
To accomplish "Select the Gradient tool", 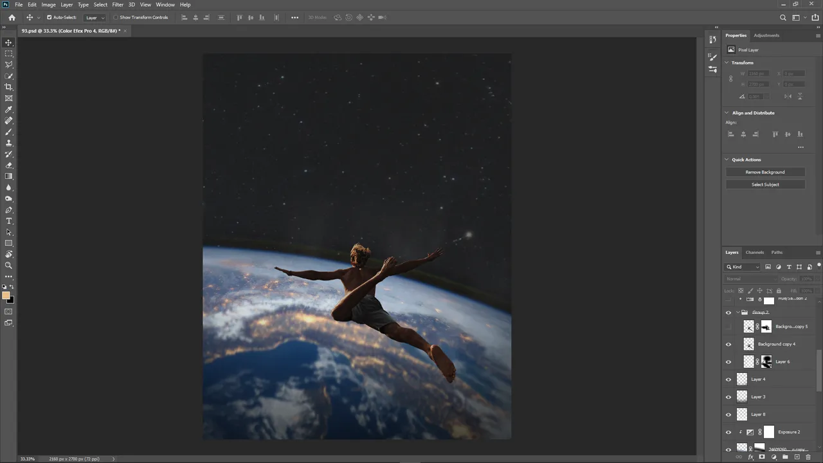I will (8, 176).
